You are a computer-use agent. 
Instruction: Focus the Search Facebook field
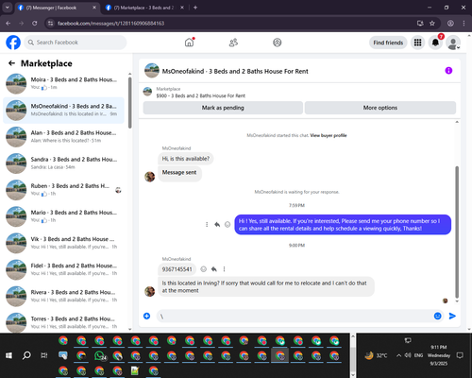(x=76, y=43)
